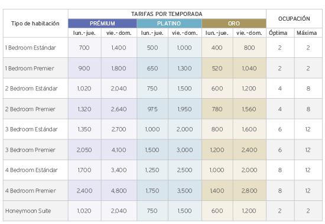Select the Tipo de habitación header cell
This screenshot has height=224, width=325.
(35, 24)
